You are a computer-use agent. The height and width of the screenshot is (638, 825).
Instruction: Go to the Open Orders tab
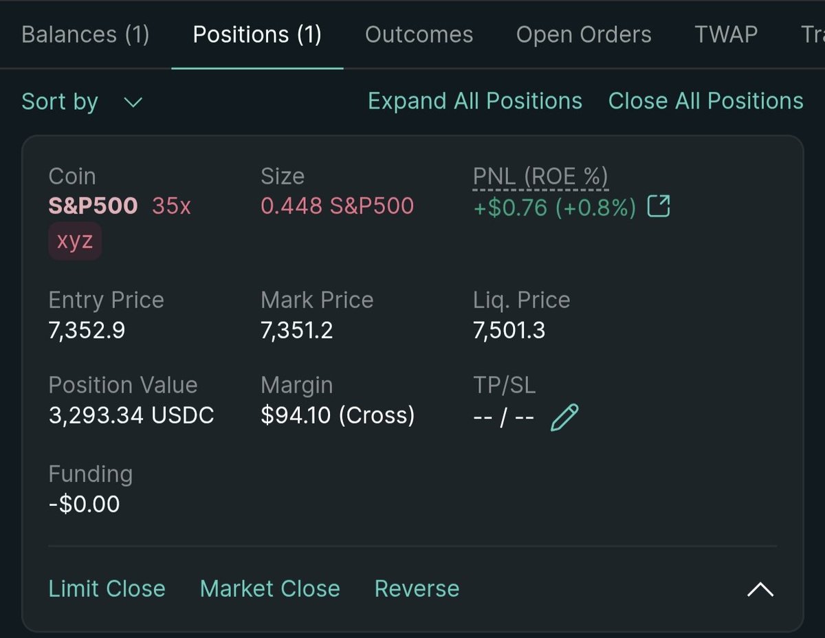point(584,34)
